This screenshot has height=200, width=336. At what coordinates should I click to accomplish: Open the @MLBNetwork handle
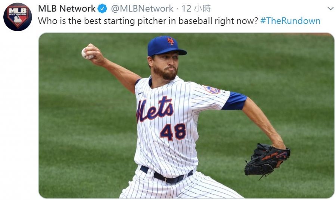pos(142,9)
